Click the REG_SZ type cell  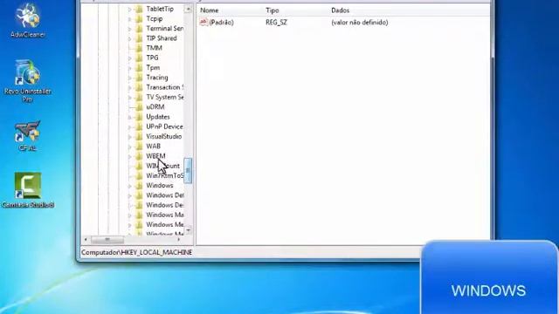pyautogui.click(x=276, y=22)
